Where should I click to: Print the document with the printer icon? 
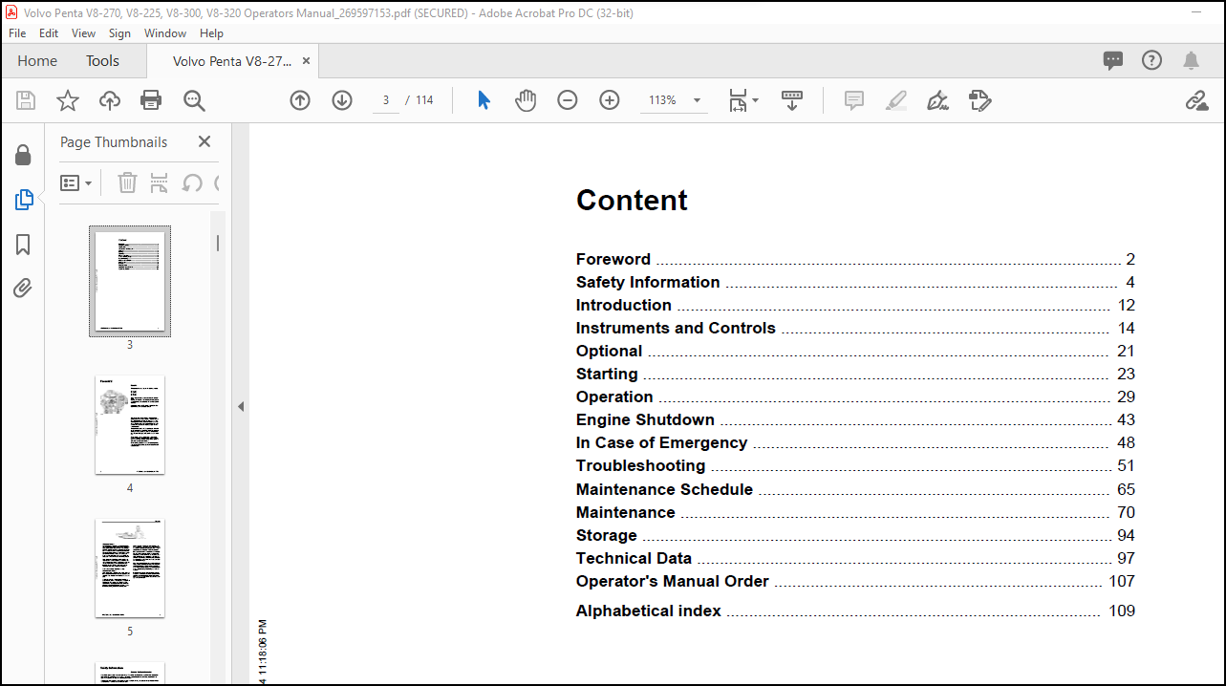pyautogui.click(x=151, y=100)
